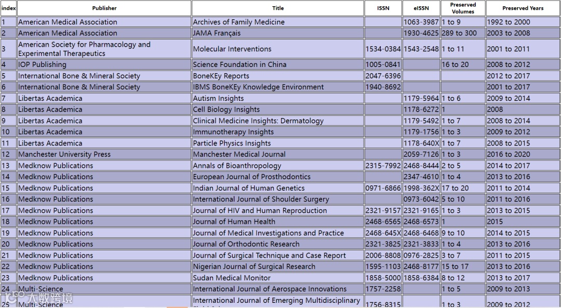Image resolution: width=561 pixels, height=308 pixels.
Task: Click ISSN value 2047-6396
Action: coord(383,76)
